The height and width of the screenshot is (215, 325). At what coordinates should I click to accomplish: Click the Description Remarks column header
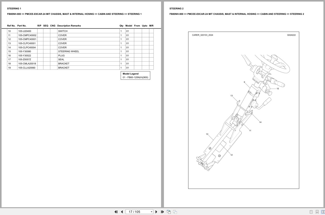click(x=69, y=26)
